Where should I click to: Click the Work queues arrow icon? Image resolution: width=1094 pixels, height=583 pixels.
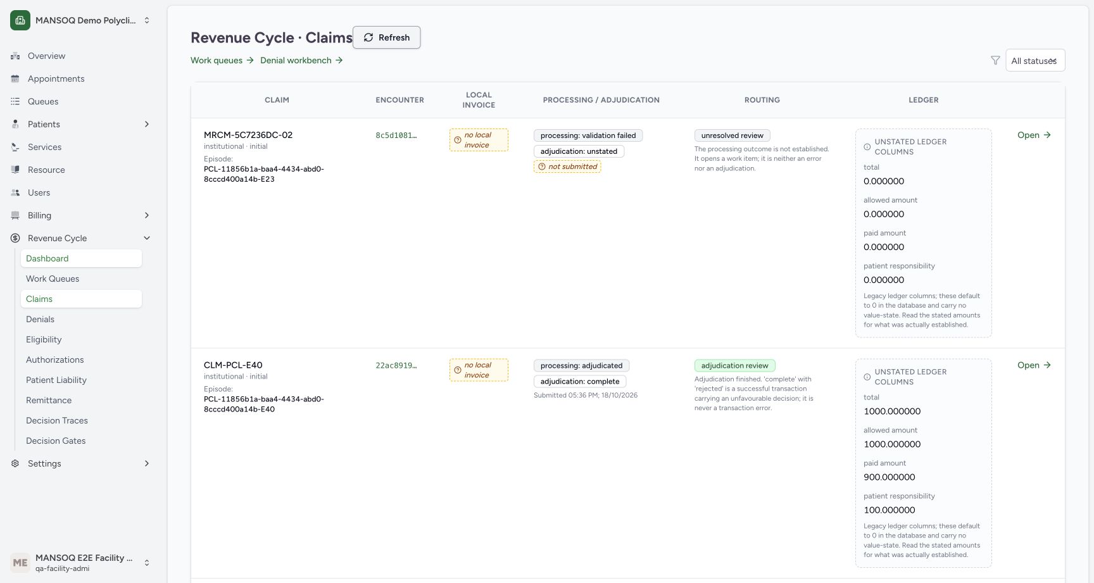point(250,60)
